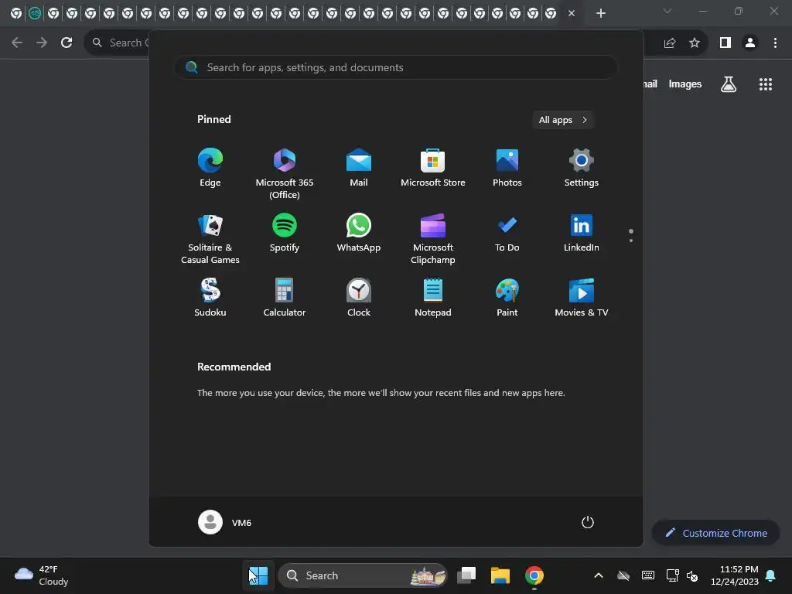Bookmark this tab with star icon
Screen dimensions: 792x594
695,43
